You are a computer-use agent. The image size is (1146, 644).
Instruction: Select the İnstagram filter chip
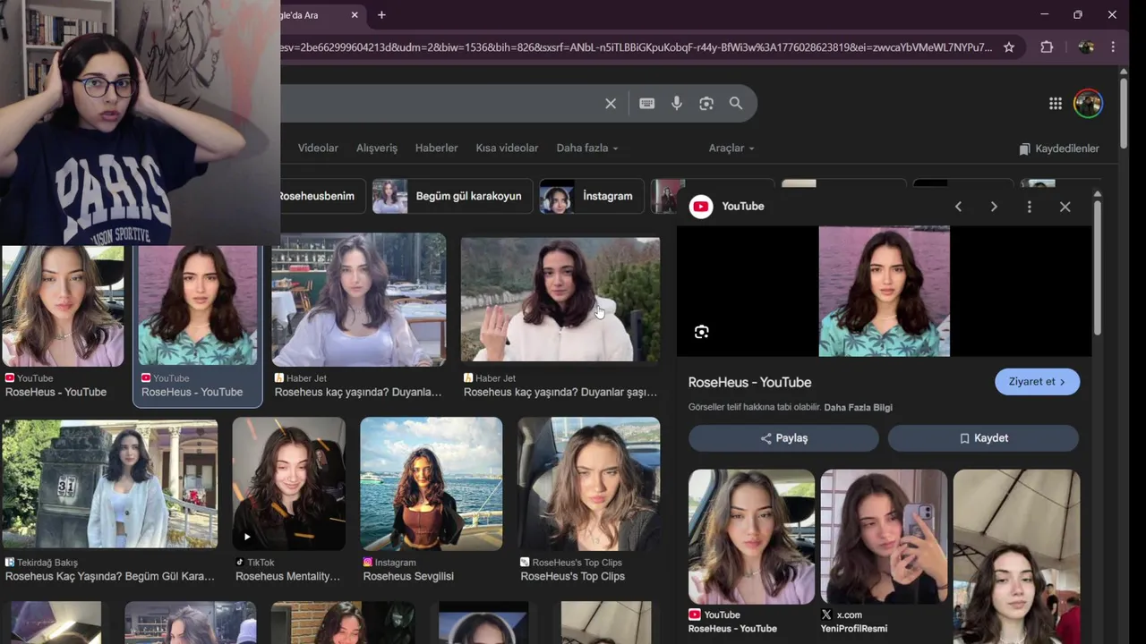(592, 196)
